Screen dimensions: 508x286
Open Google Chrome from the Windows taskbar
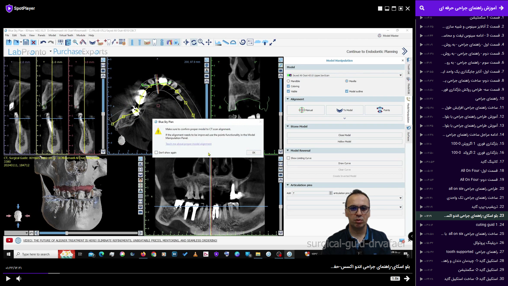pos(154,254)
